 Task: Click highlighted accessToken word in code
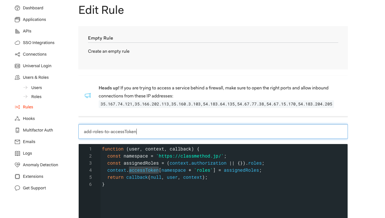pos(144,170)
